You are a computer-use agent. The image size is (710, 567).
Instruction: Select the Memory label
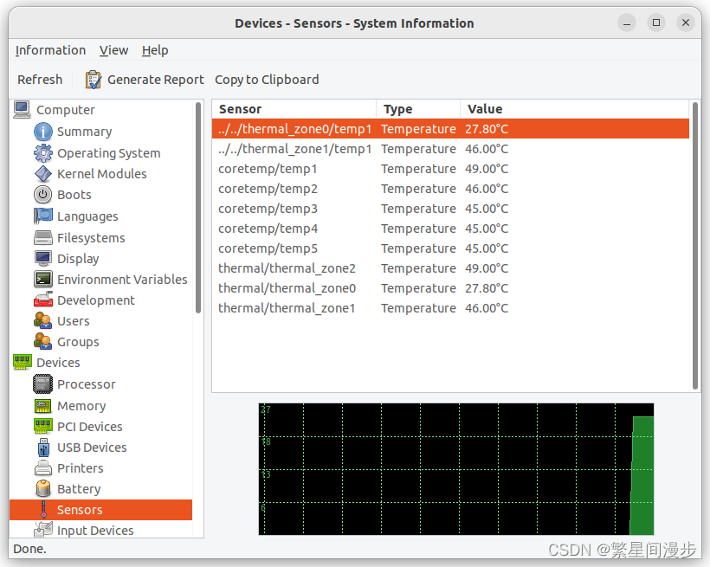point(81,406)
